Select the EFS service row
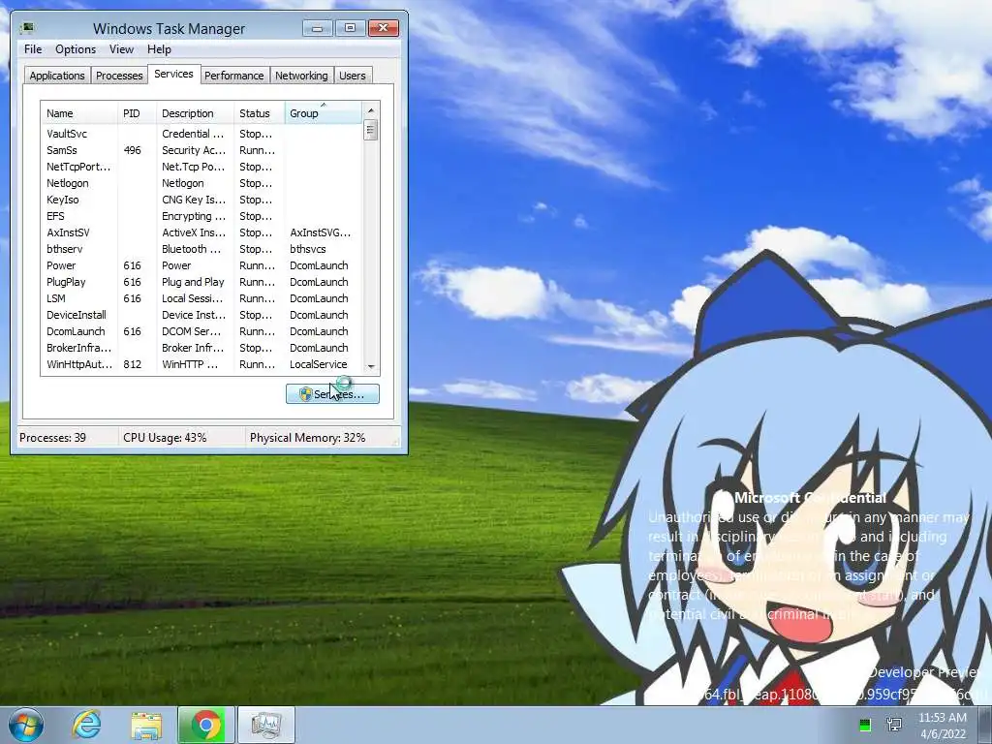 201,216
